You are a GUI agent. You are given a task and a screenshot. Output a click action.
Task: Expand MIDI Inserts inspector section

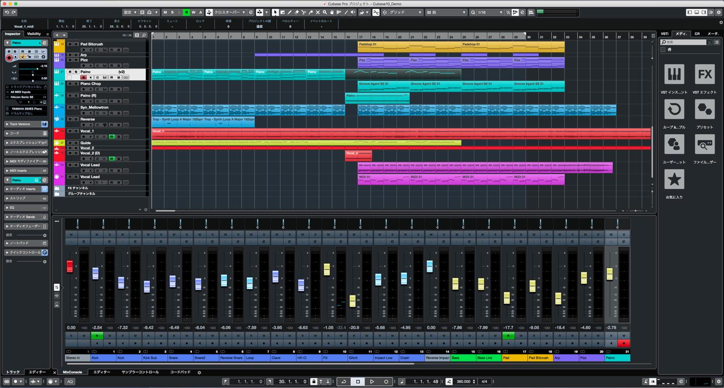click(26, 171)
